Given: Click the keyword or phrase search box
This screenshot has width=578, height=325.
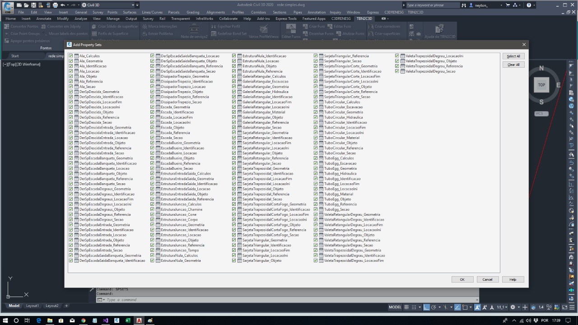Looking at the screenshot, I should click(432, 5).
